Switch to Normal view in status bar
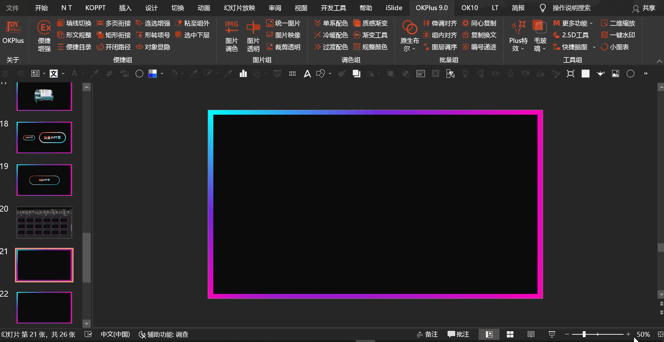664x342 pixels. (489, 334)
